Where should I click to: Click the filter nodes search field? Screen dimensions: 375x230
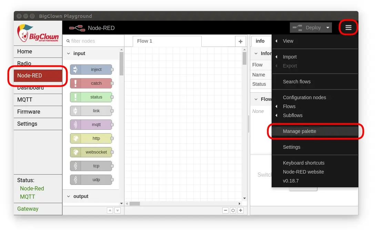coord(93,41)
